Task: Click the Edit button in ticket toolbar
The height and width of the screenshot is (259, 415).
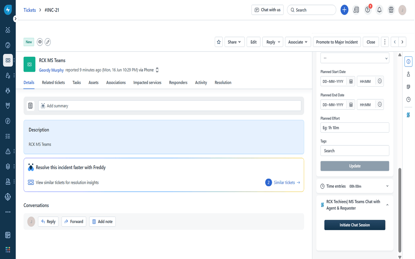Action: [254, 42]
